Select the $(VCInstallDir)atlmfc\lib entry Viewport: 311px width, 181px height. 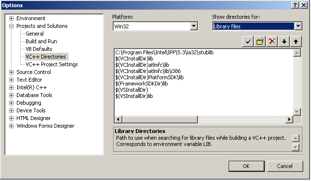coord(142,65)
